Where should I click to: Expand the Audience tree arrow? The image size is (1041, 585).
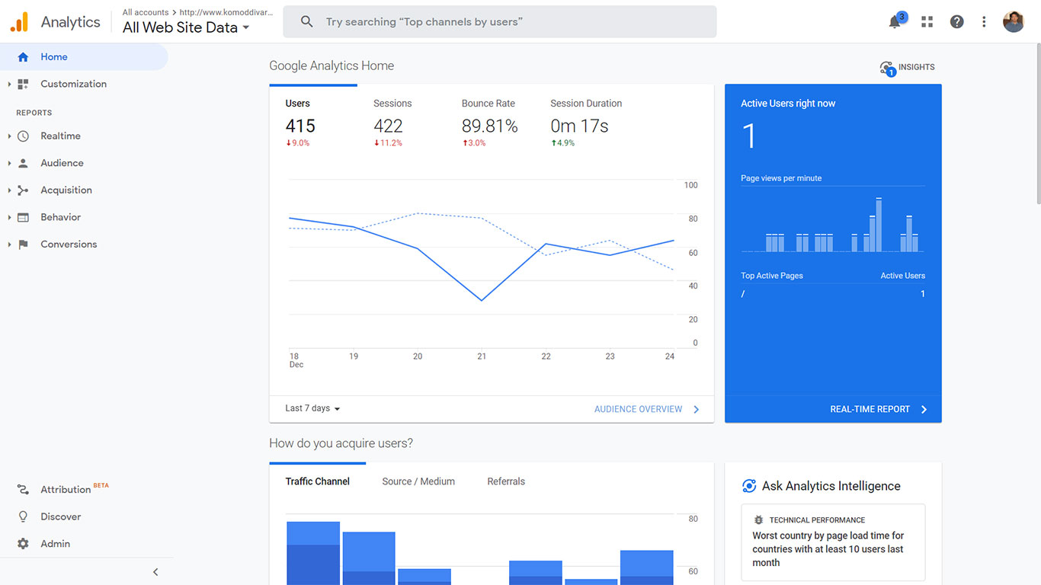pos(9,163)
